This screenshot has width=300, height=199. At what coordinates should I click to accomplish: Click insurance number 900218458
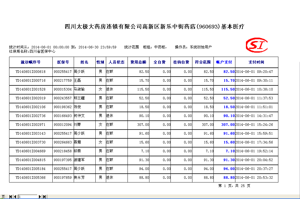[x=63, y=151]
